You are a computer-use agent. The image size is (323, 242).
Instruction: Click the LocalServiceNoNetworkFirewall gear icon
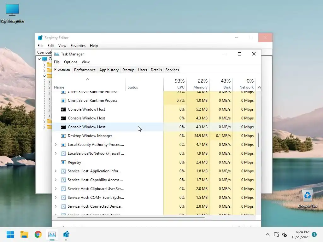tap(63, 153)
